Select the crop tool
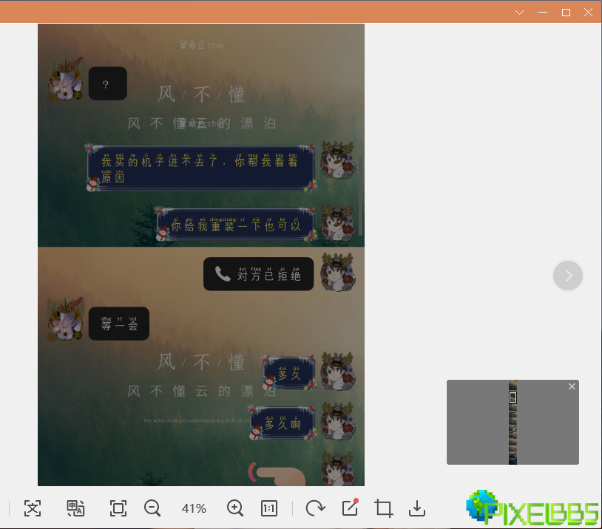 (x=384, y=508)
